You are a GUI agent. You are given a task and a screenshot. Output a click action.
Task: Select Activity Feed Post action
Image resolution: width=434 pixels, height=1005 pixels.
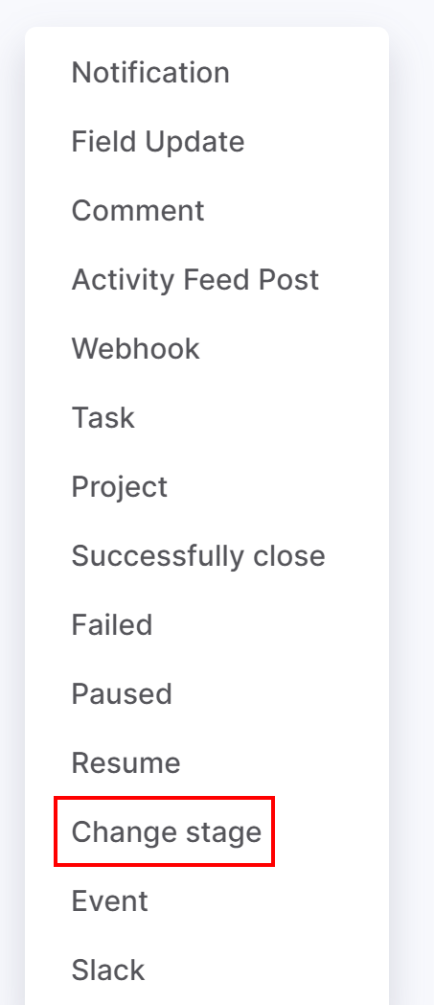[195, 280]
